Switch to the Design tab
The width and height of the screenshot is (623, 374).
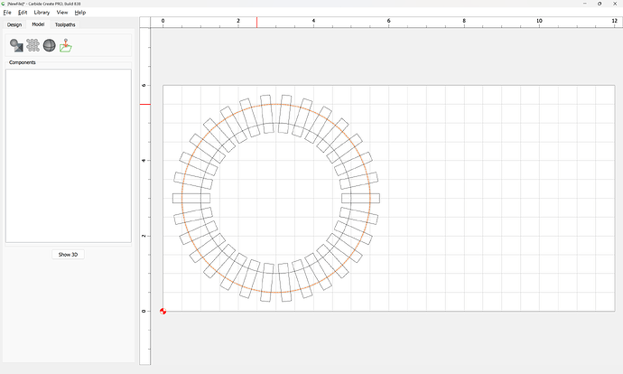[x=14, y=24]
